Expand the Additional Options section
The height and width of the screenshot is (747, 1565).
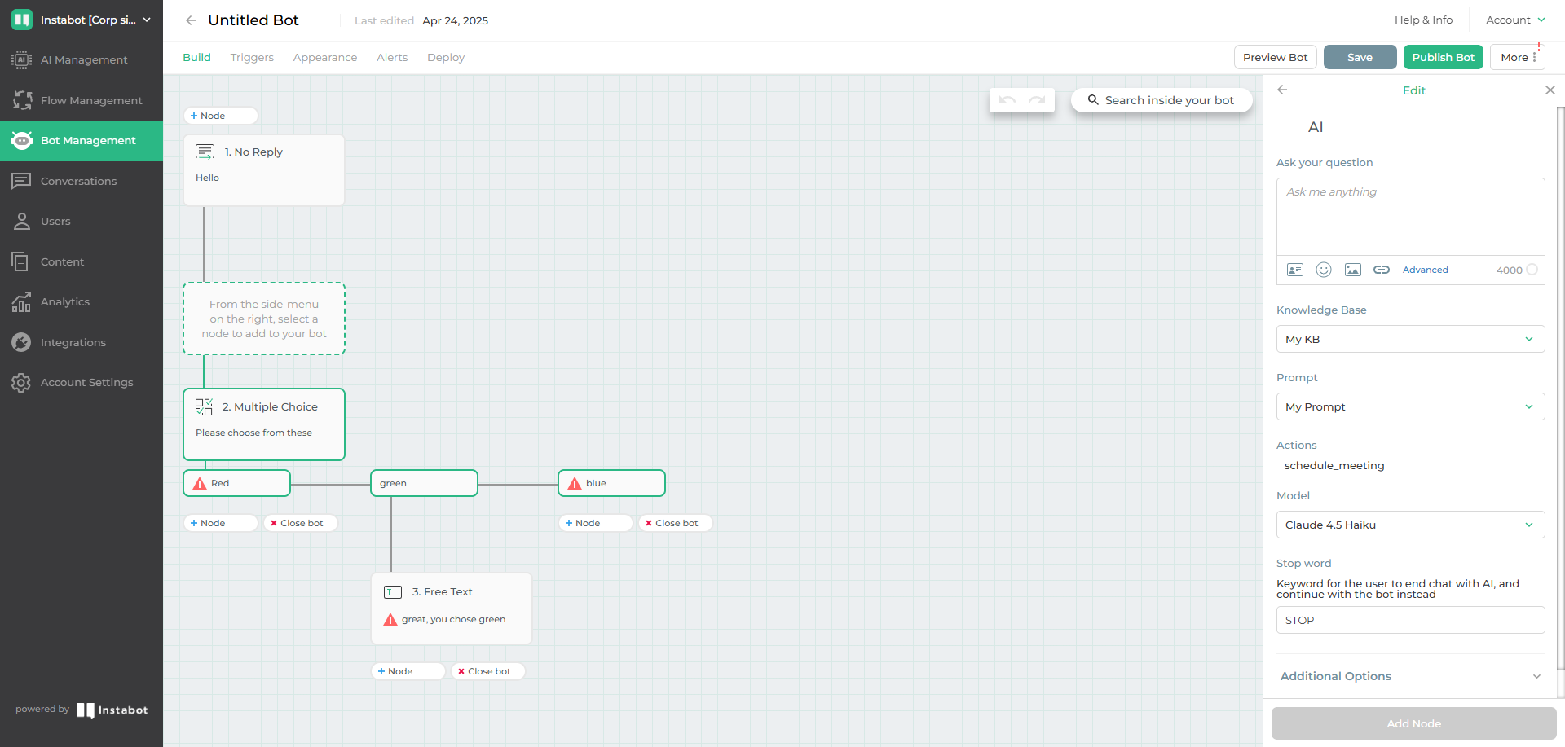click(1410, 676)
